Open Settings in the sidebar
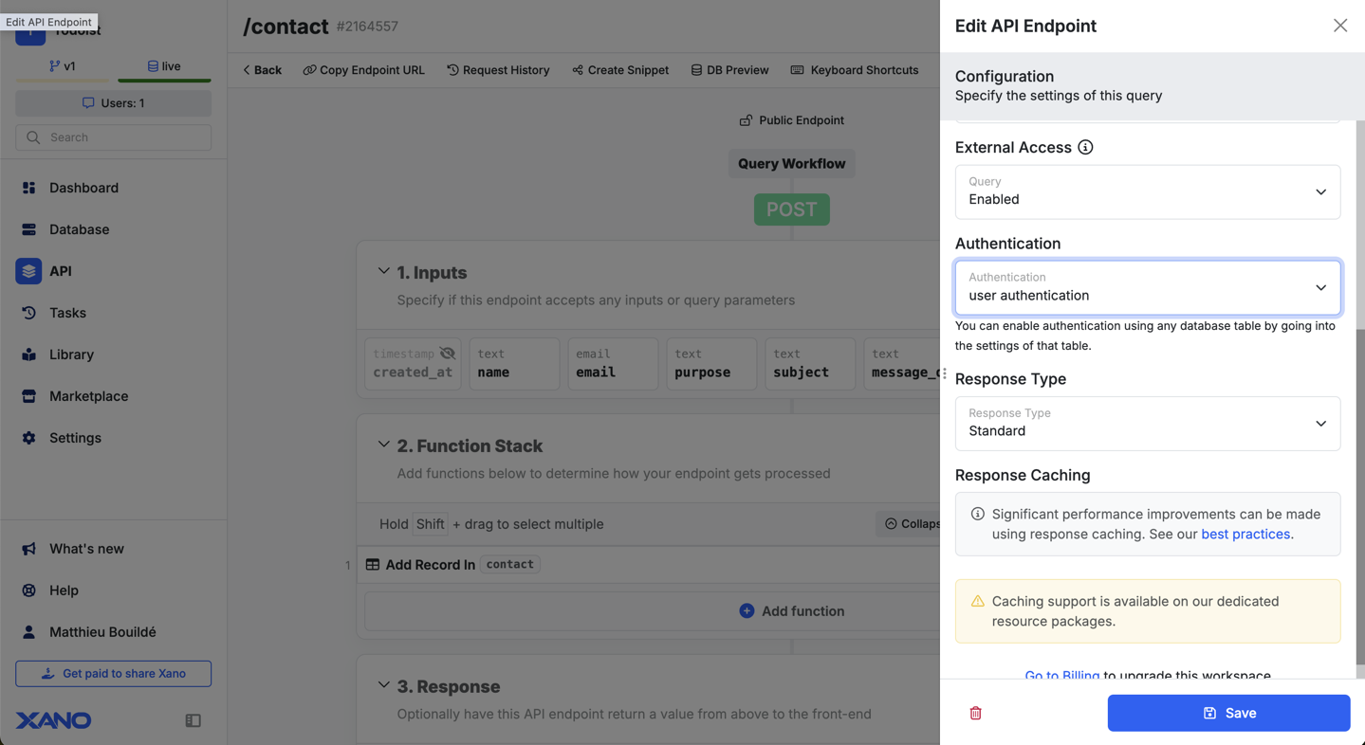1365x745 pixels. 75,438
